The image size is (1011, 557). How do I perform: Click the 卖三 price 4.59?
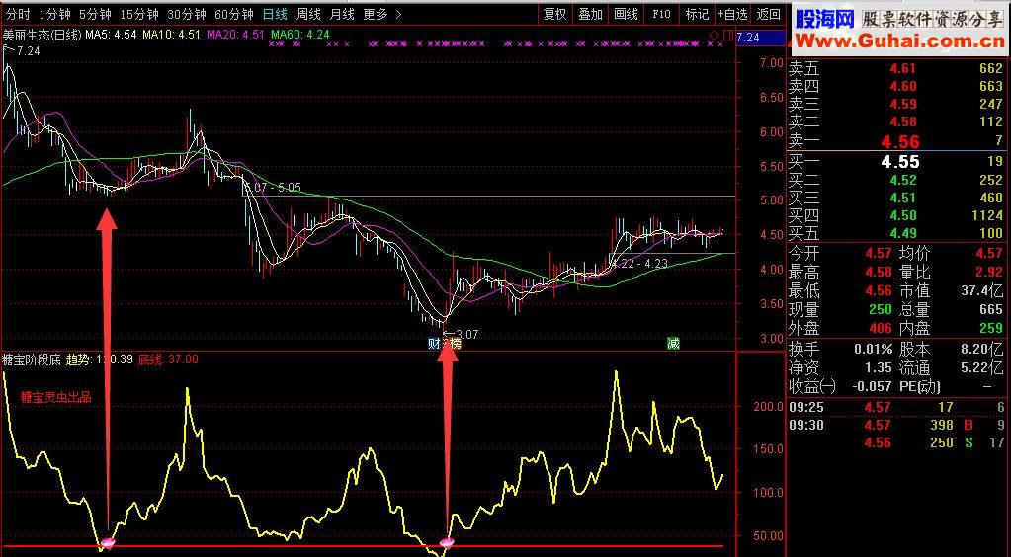pyautogui.click(x=902, y=104)
